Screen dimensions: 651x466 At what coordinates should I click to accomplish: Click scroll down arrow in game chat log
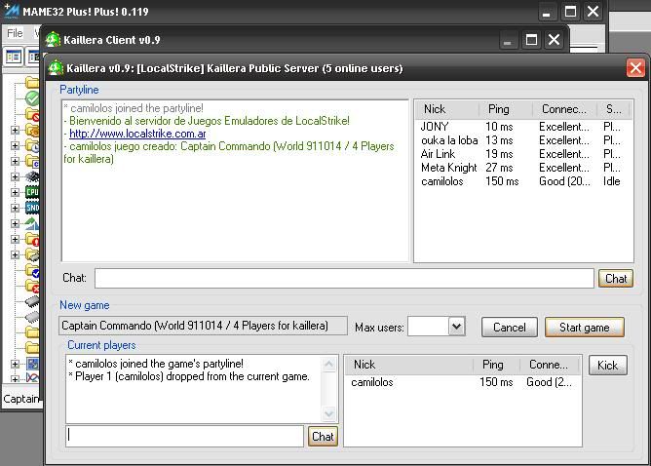click(329, 413)
